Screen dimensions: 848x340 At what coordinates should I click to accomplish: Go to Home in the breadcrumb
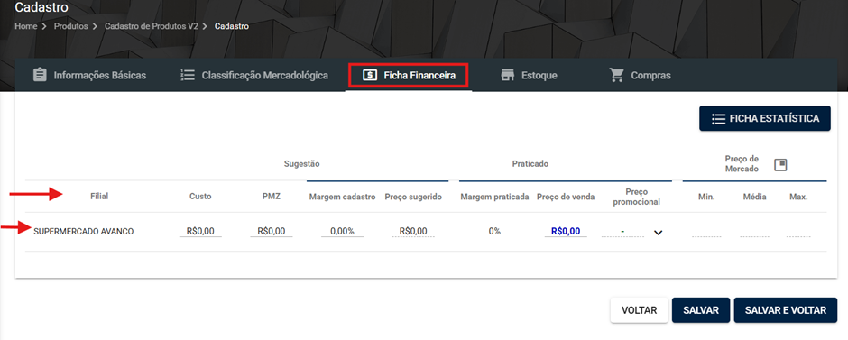[25, 26]
